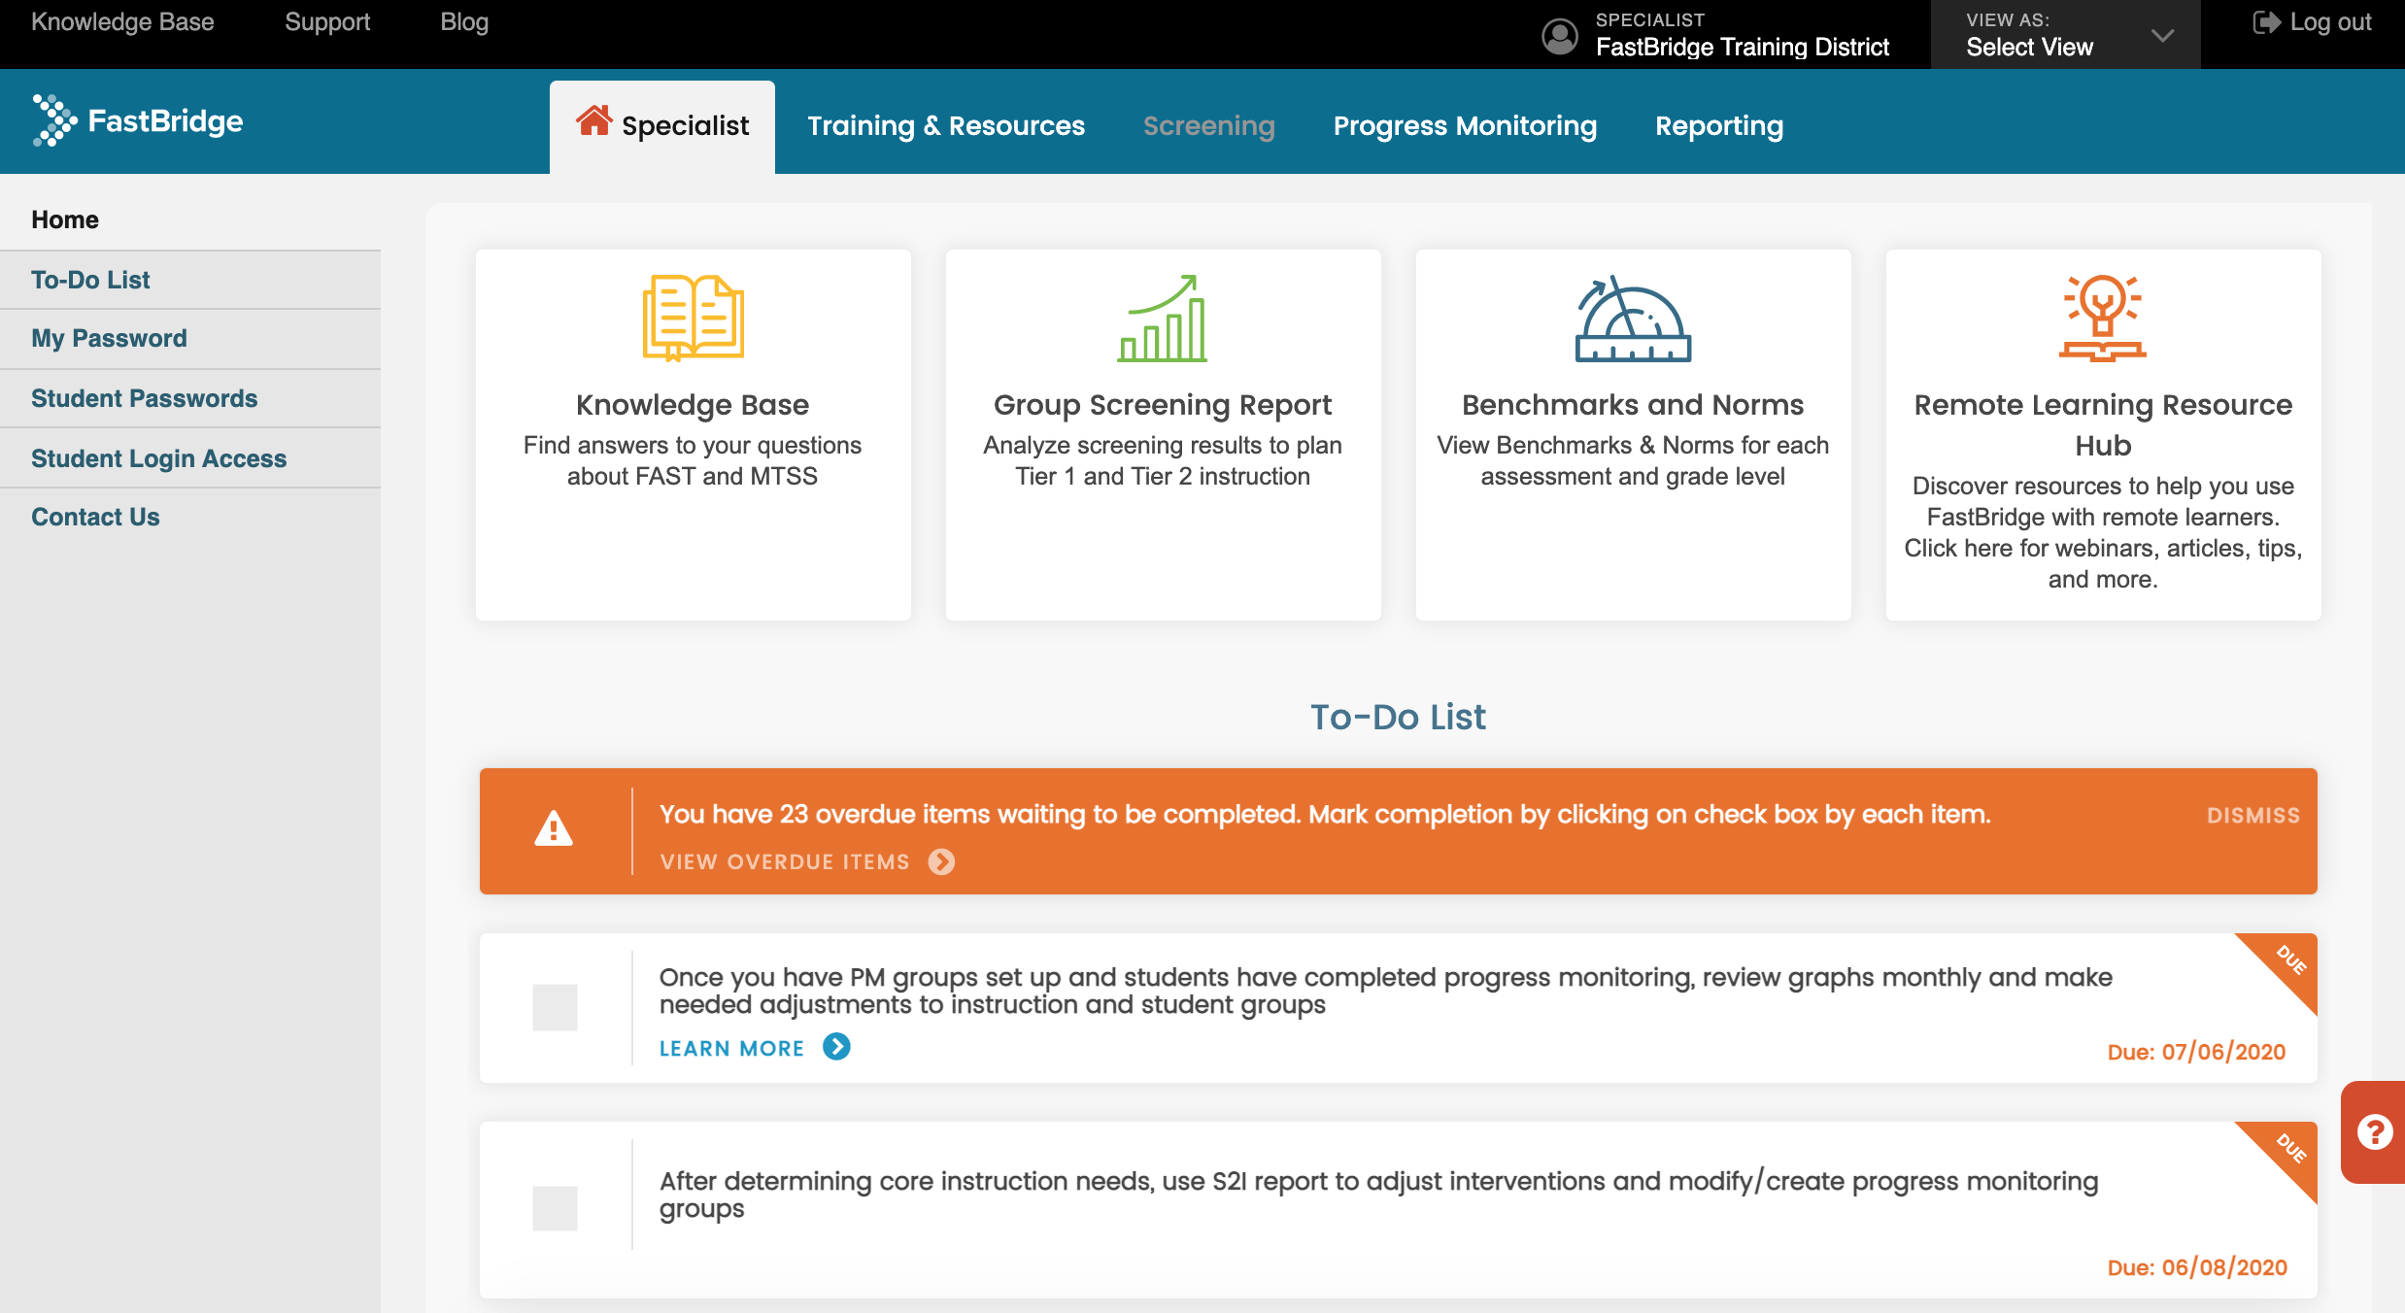
Task: Open Student Login Access in the sidebar
Action: click(190, 458)
